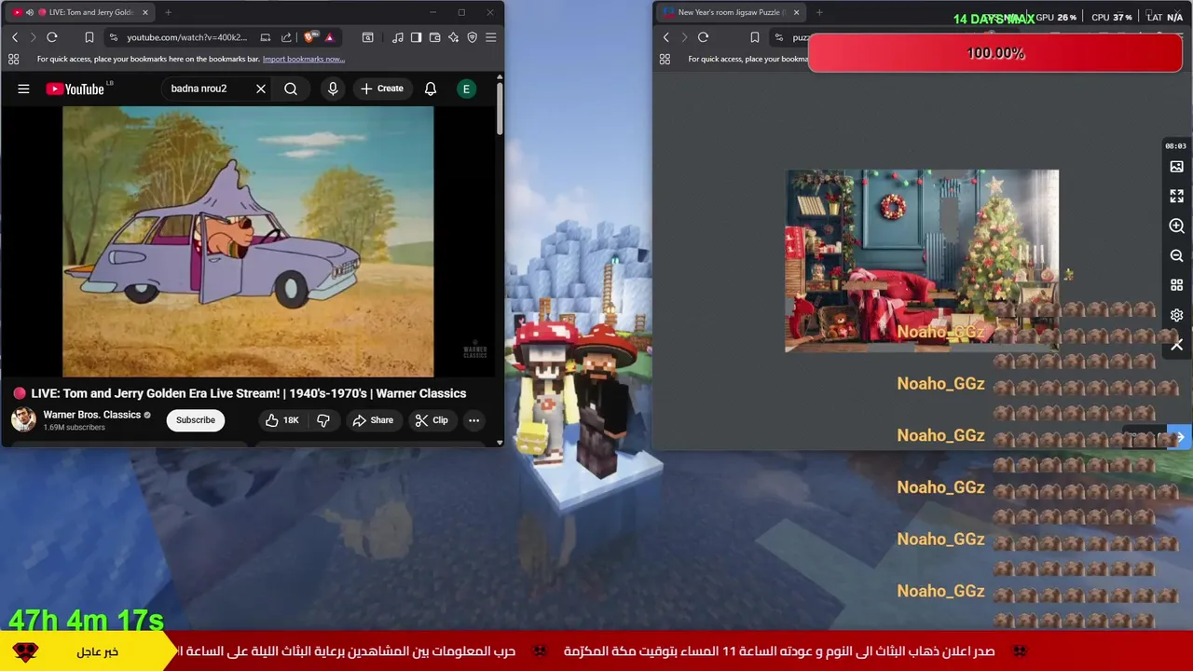Open YouTube notifications bell

[431, 89]
